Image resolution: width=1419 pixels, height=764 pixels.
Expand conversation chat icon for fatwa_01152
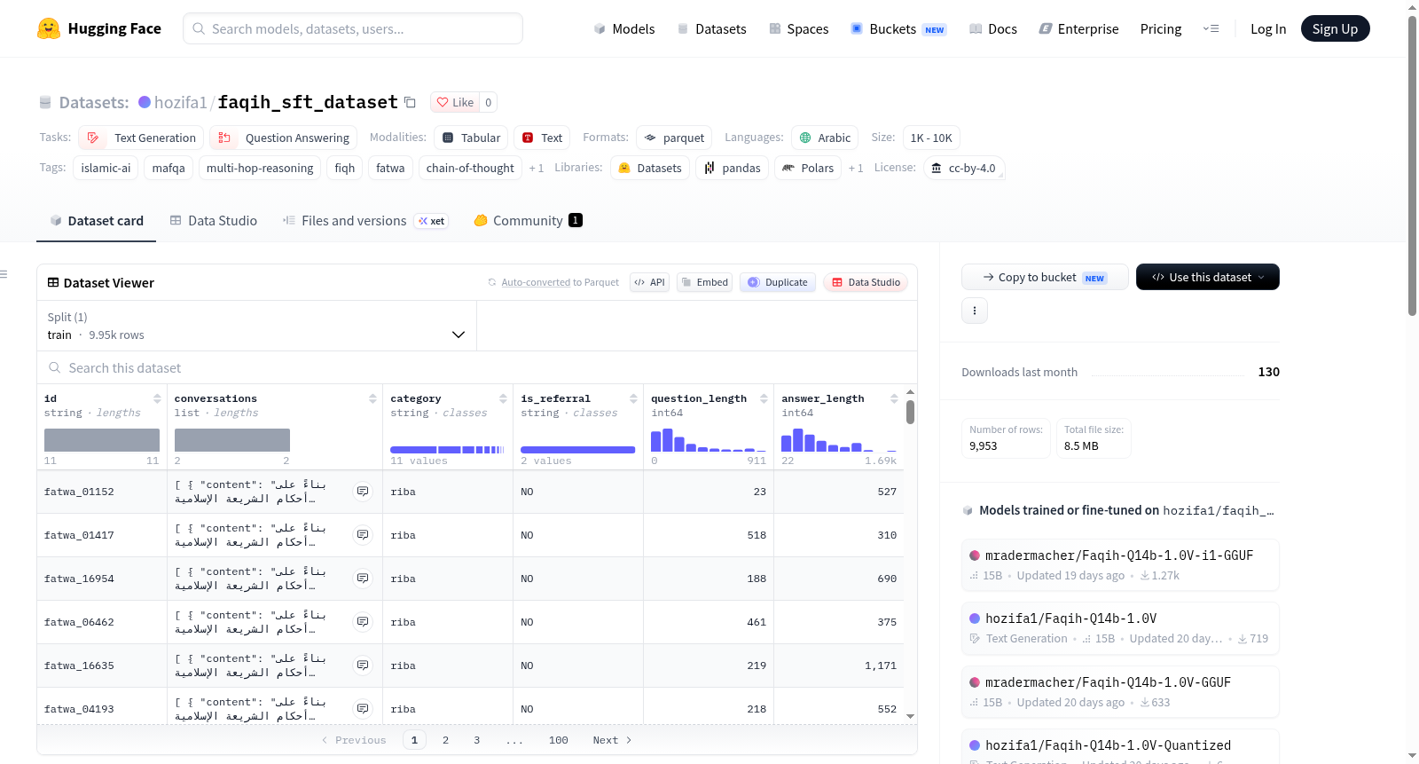point(363,492)
